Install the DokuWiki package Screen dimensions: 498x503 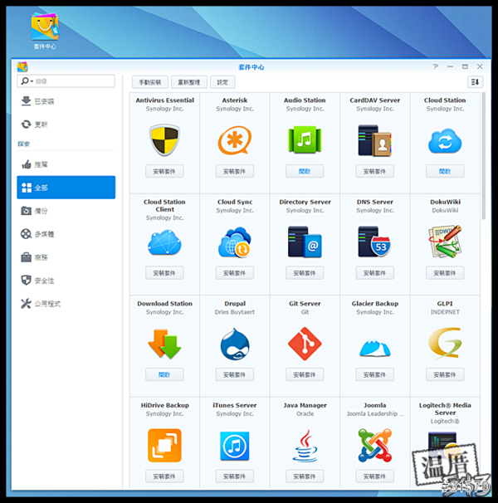pos(445,273)
